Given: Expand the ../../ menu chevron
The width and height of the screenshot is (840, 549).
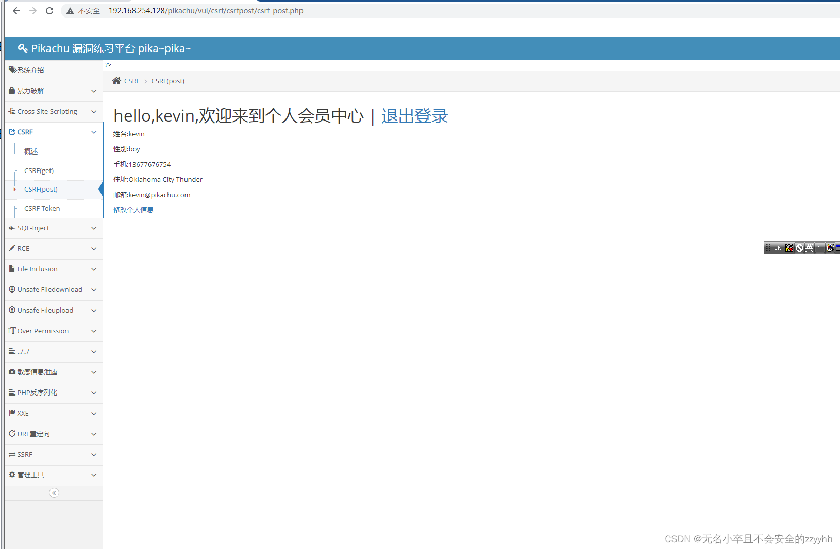Looking at the screenshot, I should pos(94,352).
